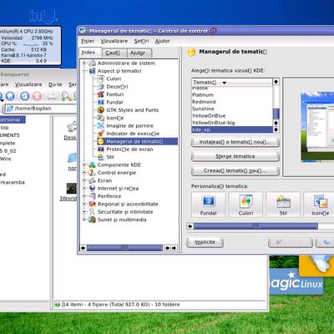Click Șterge tematica button
This screenshot has height=334, width=334.
pyautogui.click(x=235, y=156)
